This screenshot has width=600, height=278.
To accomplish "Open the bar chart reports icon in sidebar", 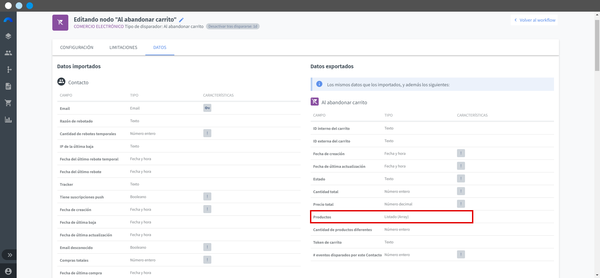I will click(x=8, y=120).
